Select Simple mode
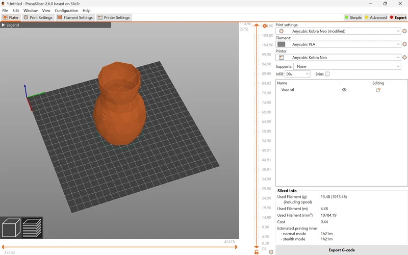The width and height of the screenshot is (408, 255). [x=353, y=17]
